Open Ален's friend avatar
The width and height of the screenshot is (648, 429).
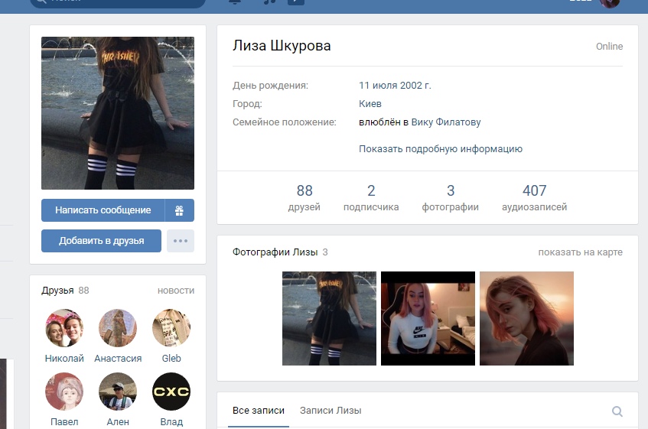(118, 392)
